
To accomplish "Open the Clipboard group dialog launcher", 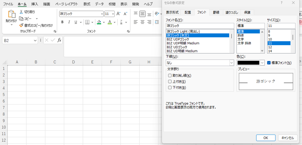I will tap(55, 31).
